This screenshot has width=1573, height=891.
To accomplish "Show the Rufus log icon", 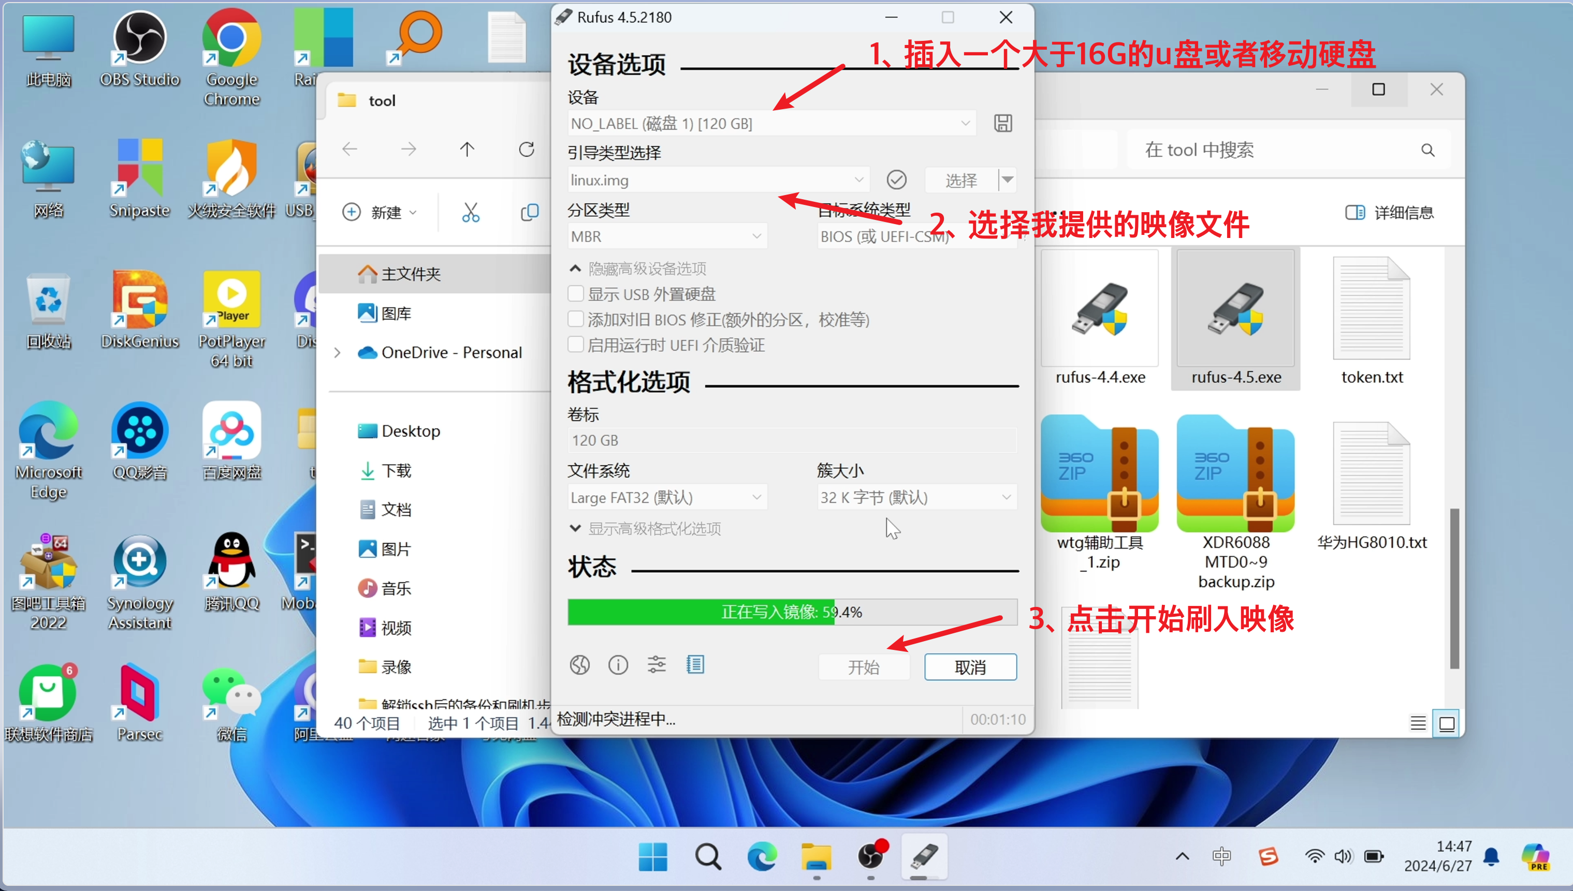I will click(x=695, y=664).
